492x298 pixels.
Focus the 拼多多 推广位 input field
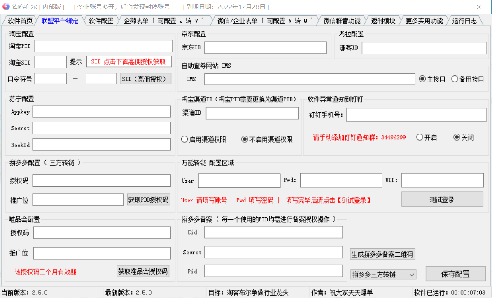coord(78,200)
